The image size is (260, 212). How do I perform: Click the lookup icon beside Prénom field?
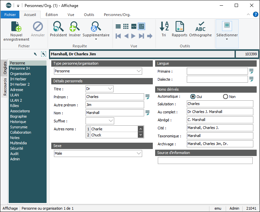pyautogui.click(x=147, y=97)
